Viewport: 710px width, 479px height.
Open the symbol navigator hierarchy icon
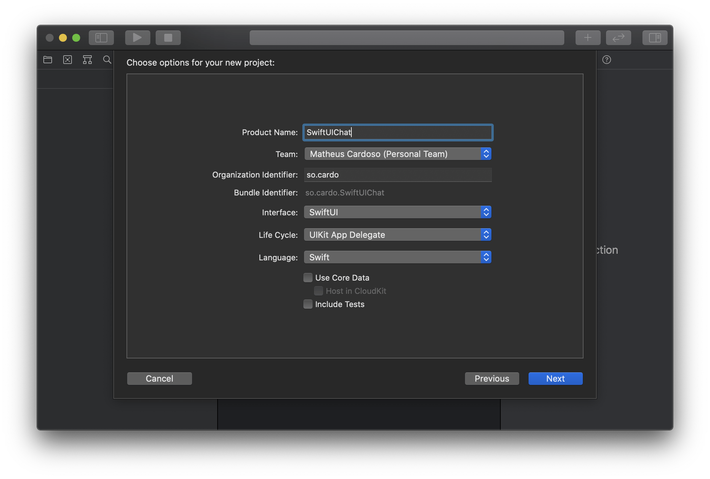[x=87, y=60]
